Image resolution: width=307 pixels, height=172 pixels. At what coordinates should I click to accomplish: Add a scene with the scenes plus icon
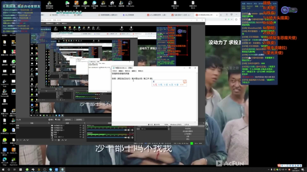(x=17, y=140)
